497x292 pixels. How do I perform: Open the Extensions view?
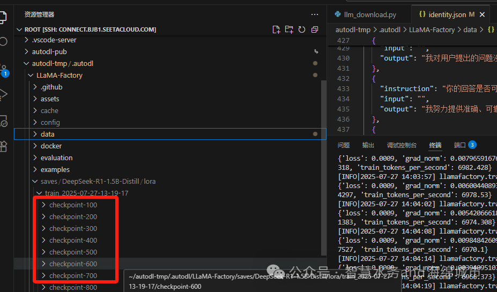[x=3, y=146]
